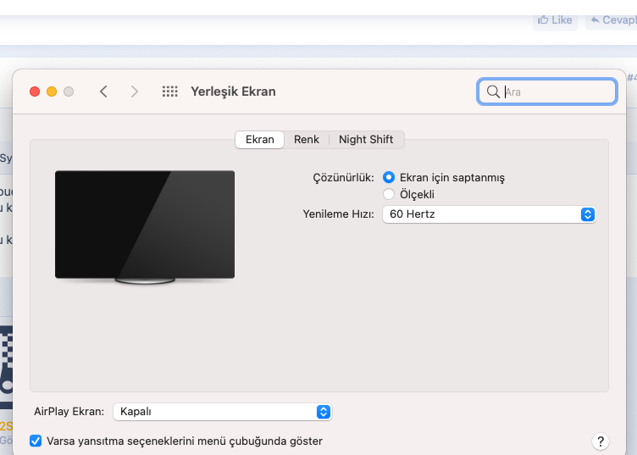The width and height of the screenshot is (637, 455).
Task: Choose the 'Ölçekli' resolution radio button
Action: click(x=389, y=194)
